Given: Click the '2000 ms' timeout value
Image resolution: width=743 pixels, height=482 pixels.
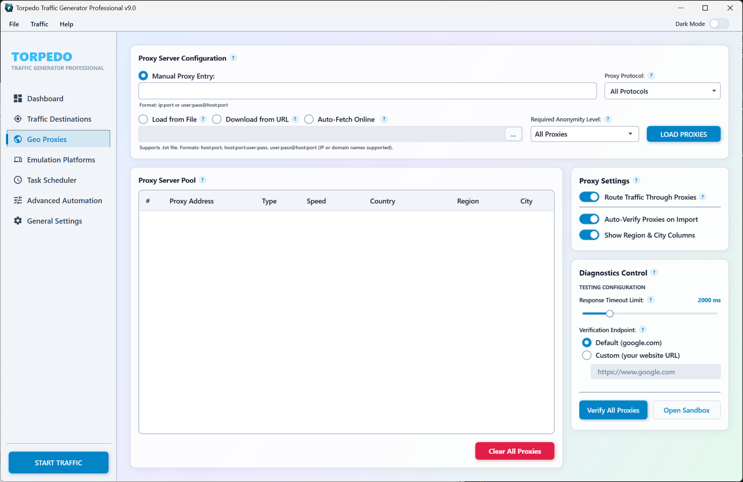Looking at the screenshot, I should [x=709, y=300].
